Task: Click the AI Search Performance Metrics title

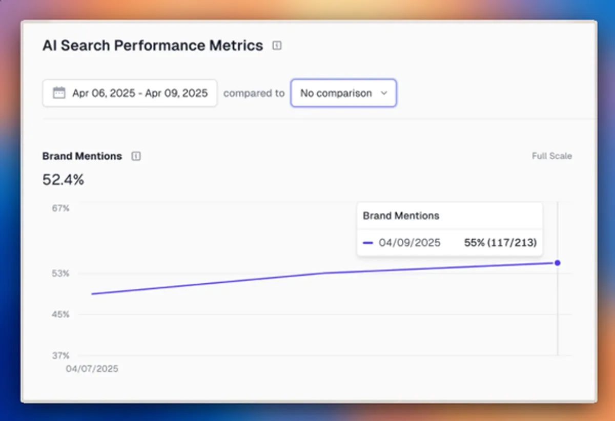Action: [153, 46]
